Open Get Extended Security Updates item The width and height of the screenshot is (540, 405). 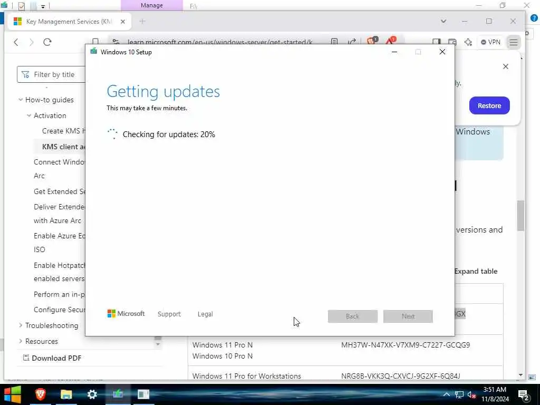pyautogui.click(x=59, y=191)
